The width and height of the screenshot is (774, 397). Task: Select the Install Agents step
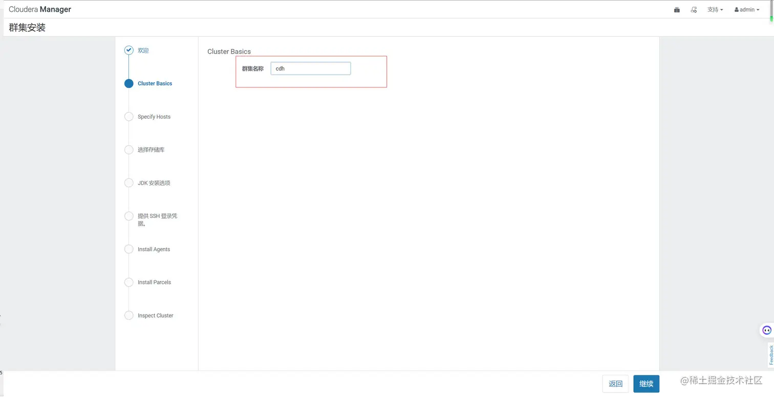point(154,249)
